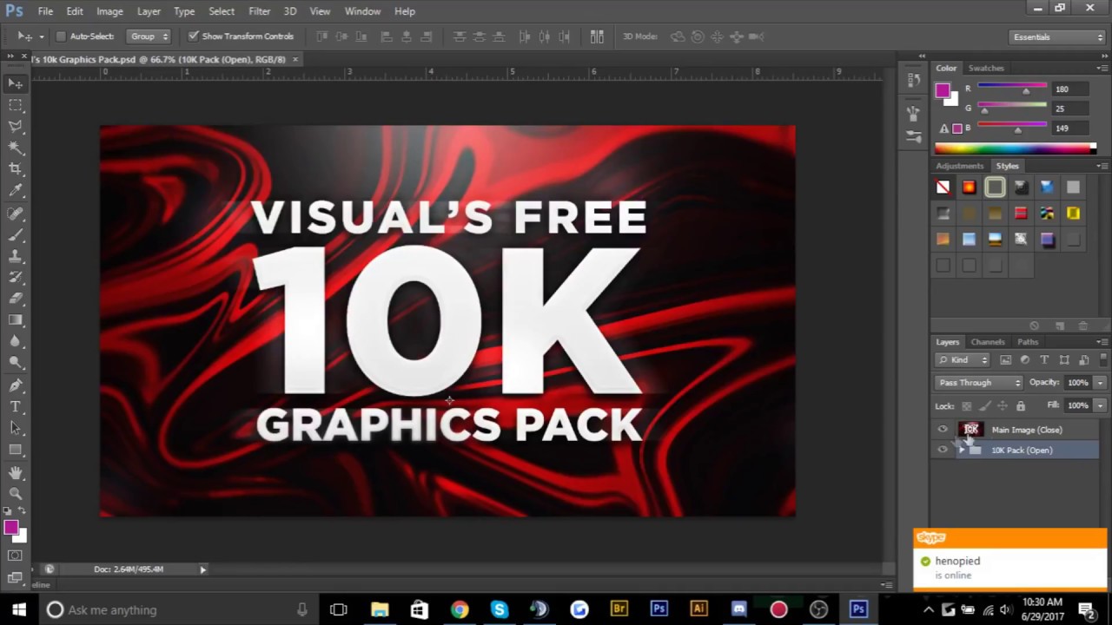Open the layer Kind filter dropdown
This screenshot has height=625, width=1112.
[x=963, y=360]
